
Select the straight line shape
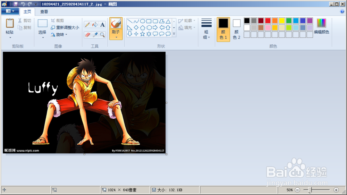[x=130, y=21]
